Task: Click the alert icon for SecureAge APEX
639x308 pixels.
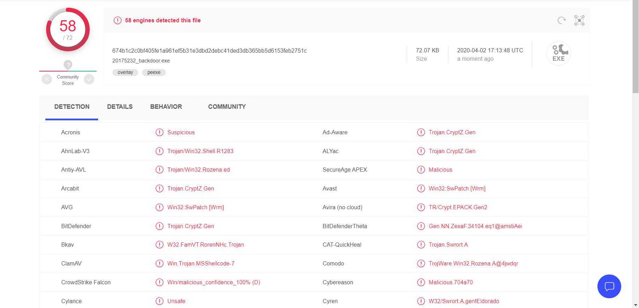Action: (421, 170)
